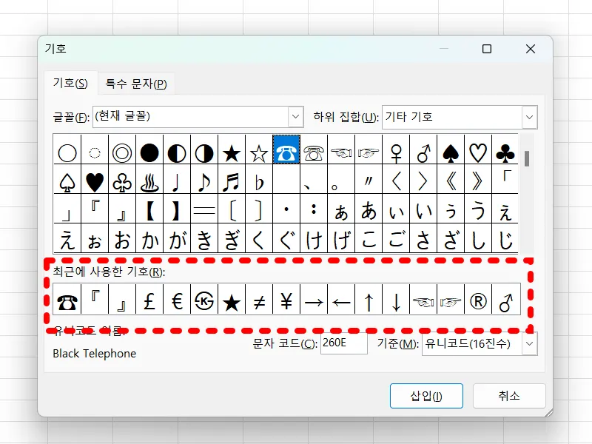Select the white club suit symbol

coord(122,179)
